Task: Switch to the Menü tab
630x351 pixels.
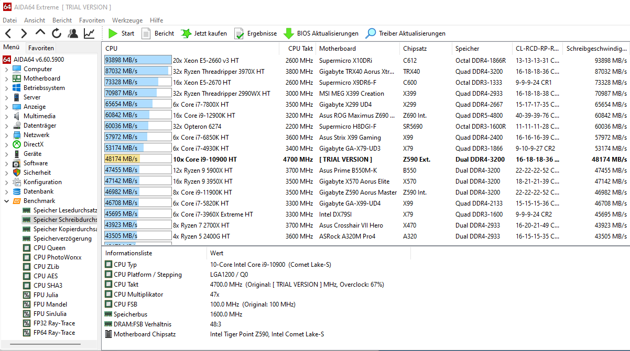Action: 12,47
